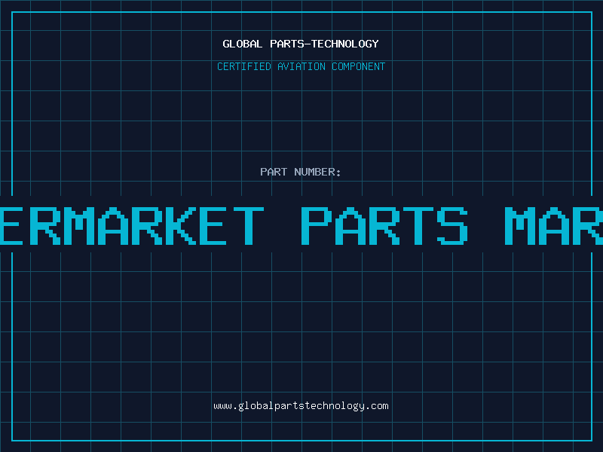Click the PART NUMBER: label
The image size is (603, 452).
(x=301, y=172)
